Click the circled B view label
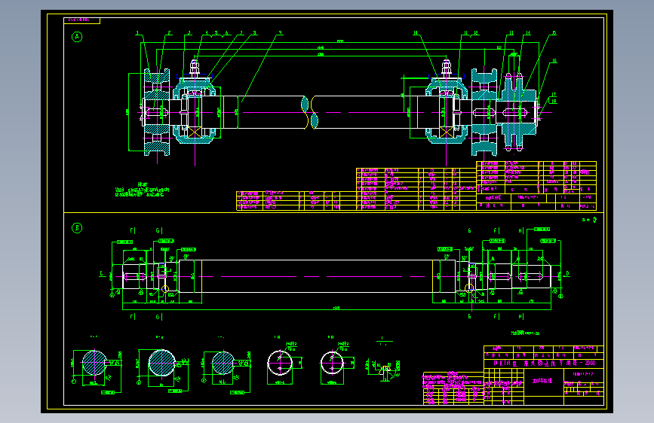Screen dimensions: 654x423 point(77,228)
